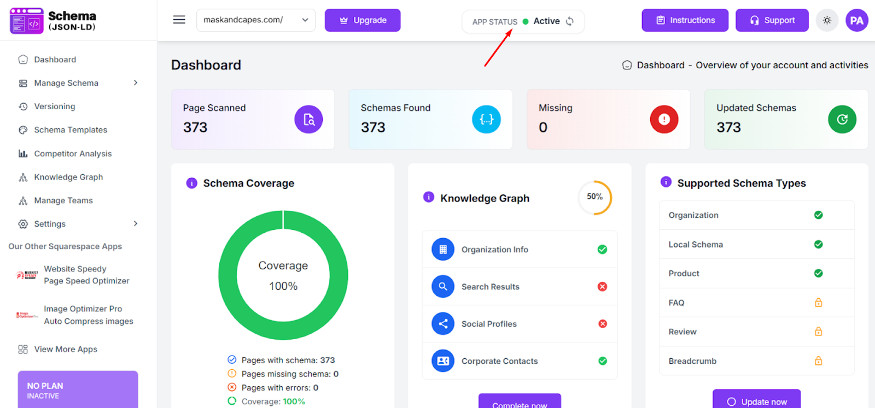Image resolution: width=875 pixels, height=408 pixels.
Task: Click the Upgrade button
Action: (x=363, y=20)
